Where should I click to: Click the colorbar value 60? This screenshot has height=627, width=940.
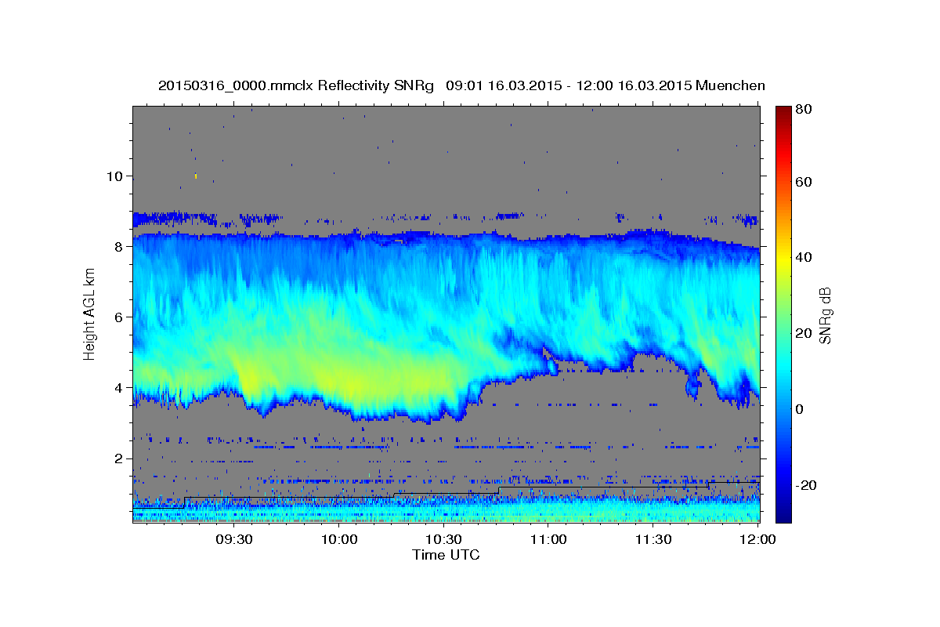coord(803,182)
